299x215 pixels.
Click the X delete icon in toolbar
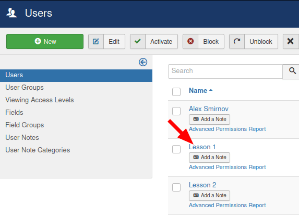[291, 41]
